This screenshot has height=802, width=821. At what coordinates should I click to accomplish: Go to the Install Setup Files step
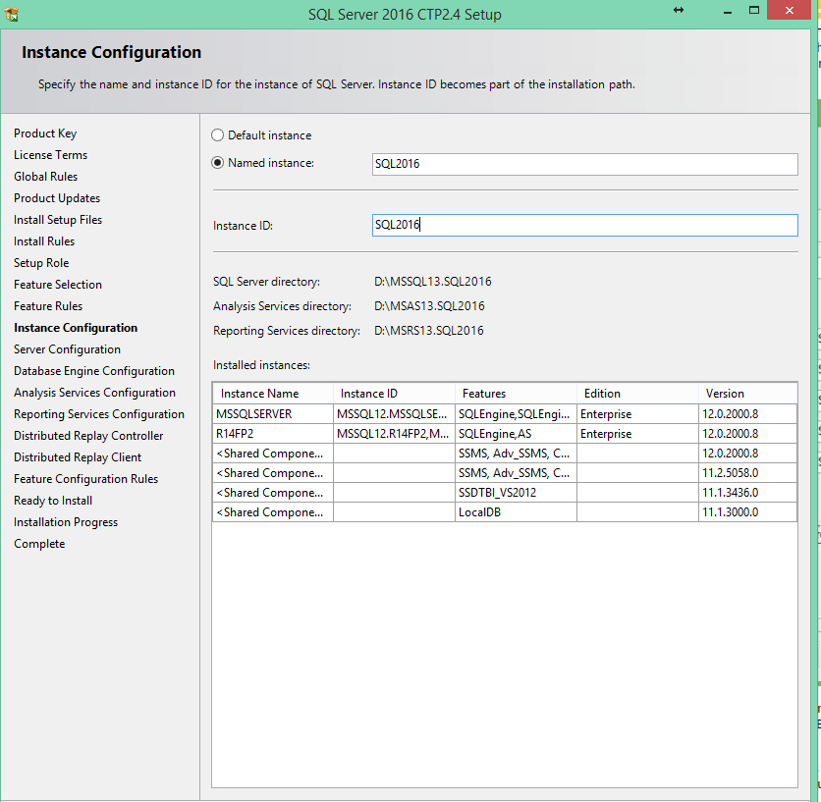click(x=58, y=220)
